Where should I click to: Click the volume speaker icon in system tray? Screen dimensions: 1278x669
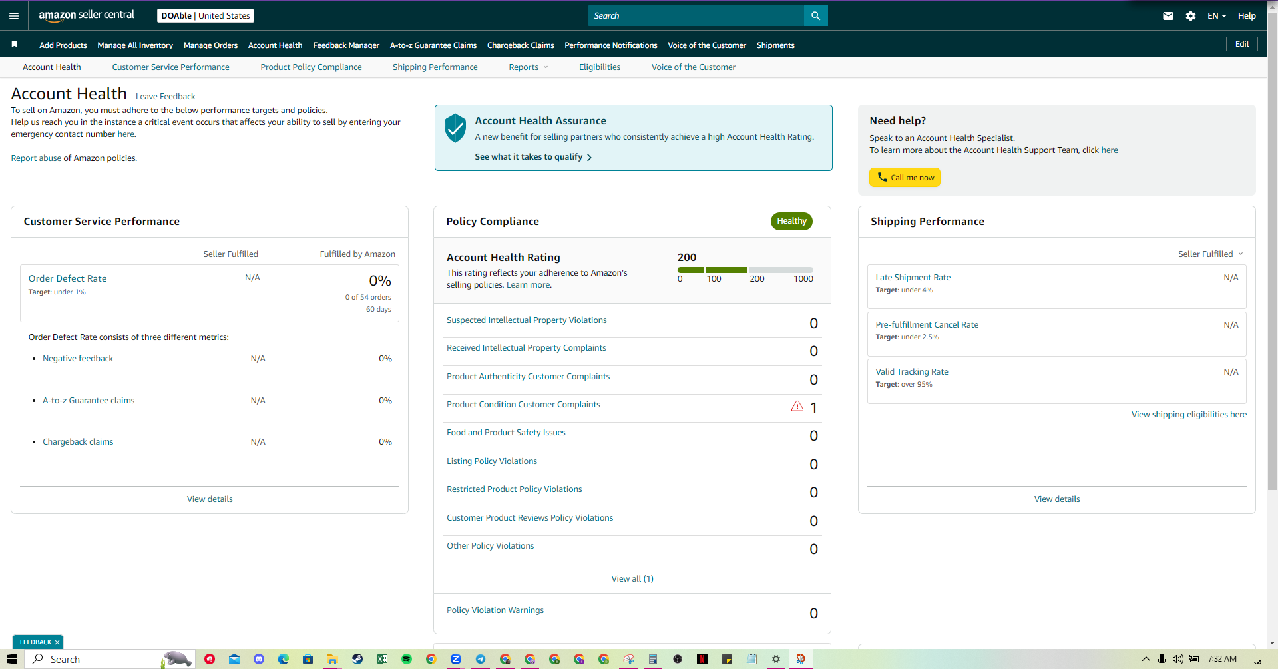(x=1177, y=659)
